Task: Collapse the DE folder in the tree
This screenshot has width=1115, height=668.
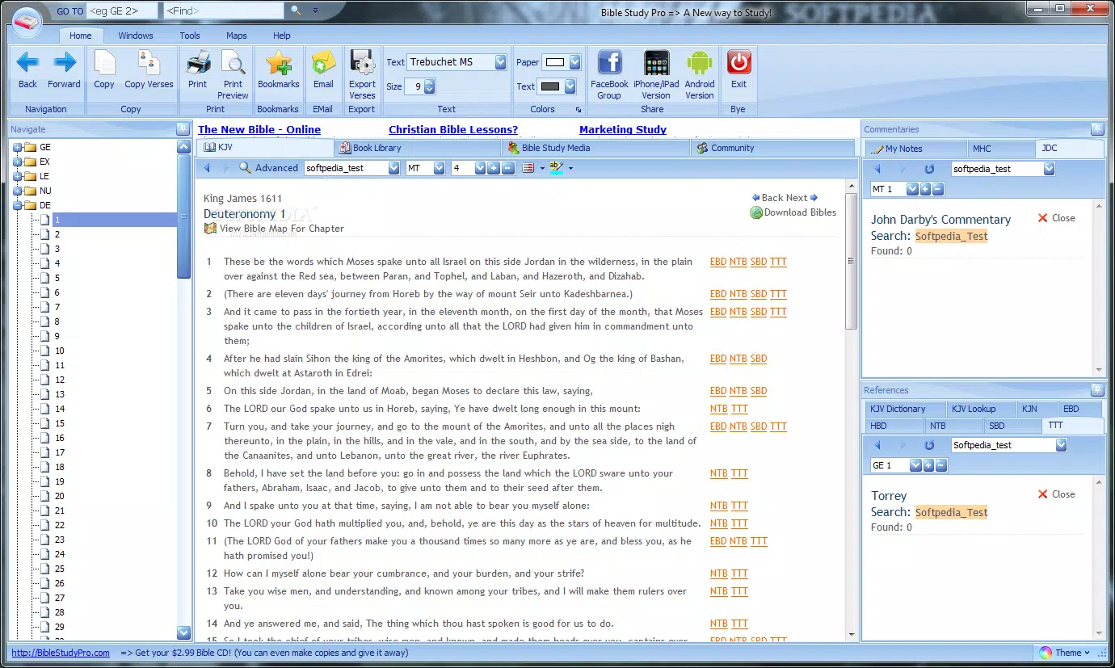Action: (x=17, y=205)
